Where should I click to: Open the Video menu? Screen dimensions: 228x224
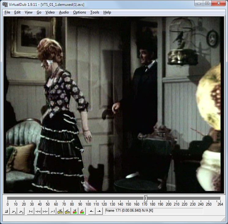coord(50,12)
